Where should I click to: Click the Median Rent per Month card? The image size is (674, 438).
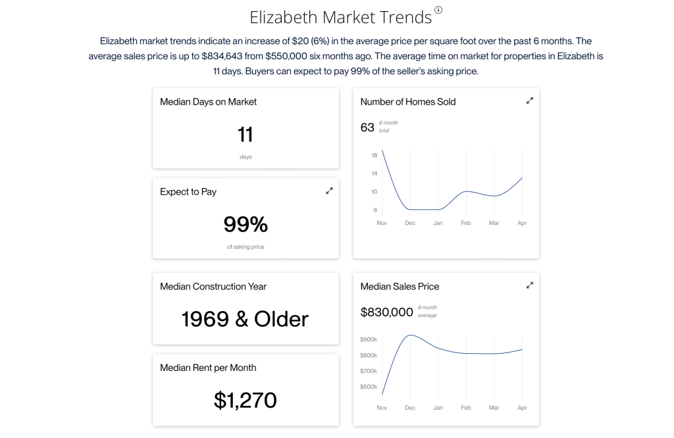[246, 390]
